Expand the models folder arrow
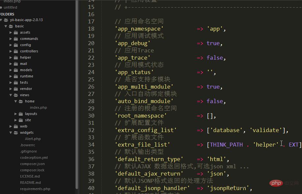The height and width of the screenshot is (194, 302). pyautogui.click(x=11, y=70)
